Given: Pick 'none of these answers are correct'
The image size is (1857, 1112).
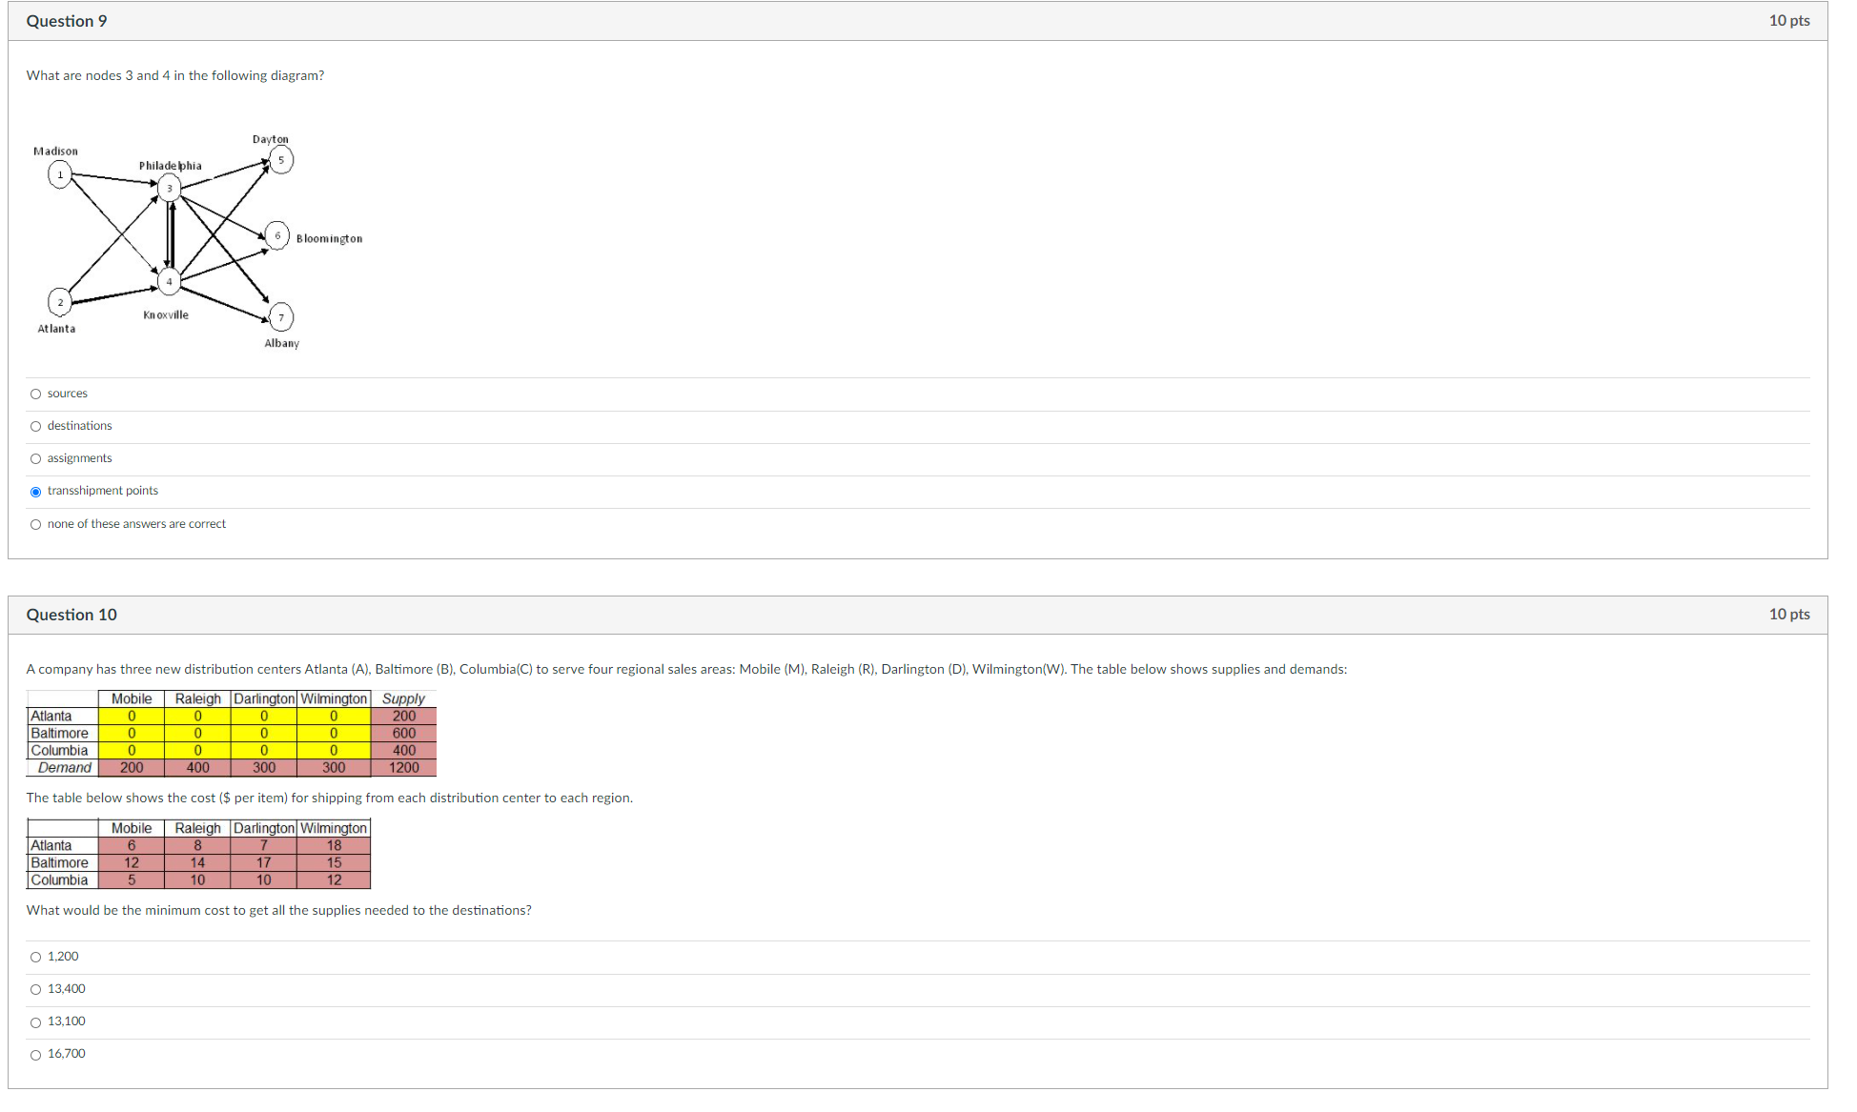Looking at the screenshot, I should 36,525.
